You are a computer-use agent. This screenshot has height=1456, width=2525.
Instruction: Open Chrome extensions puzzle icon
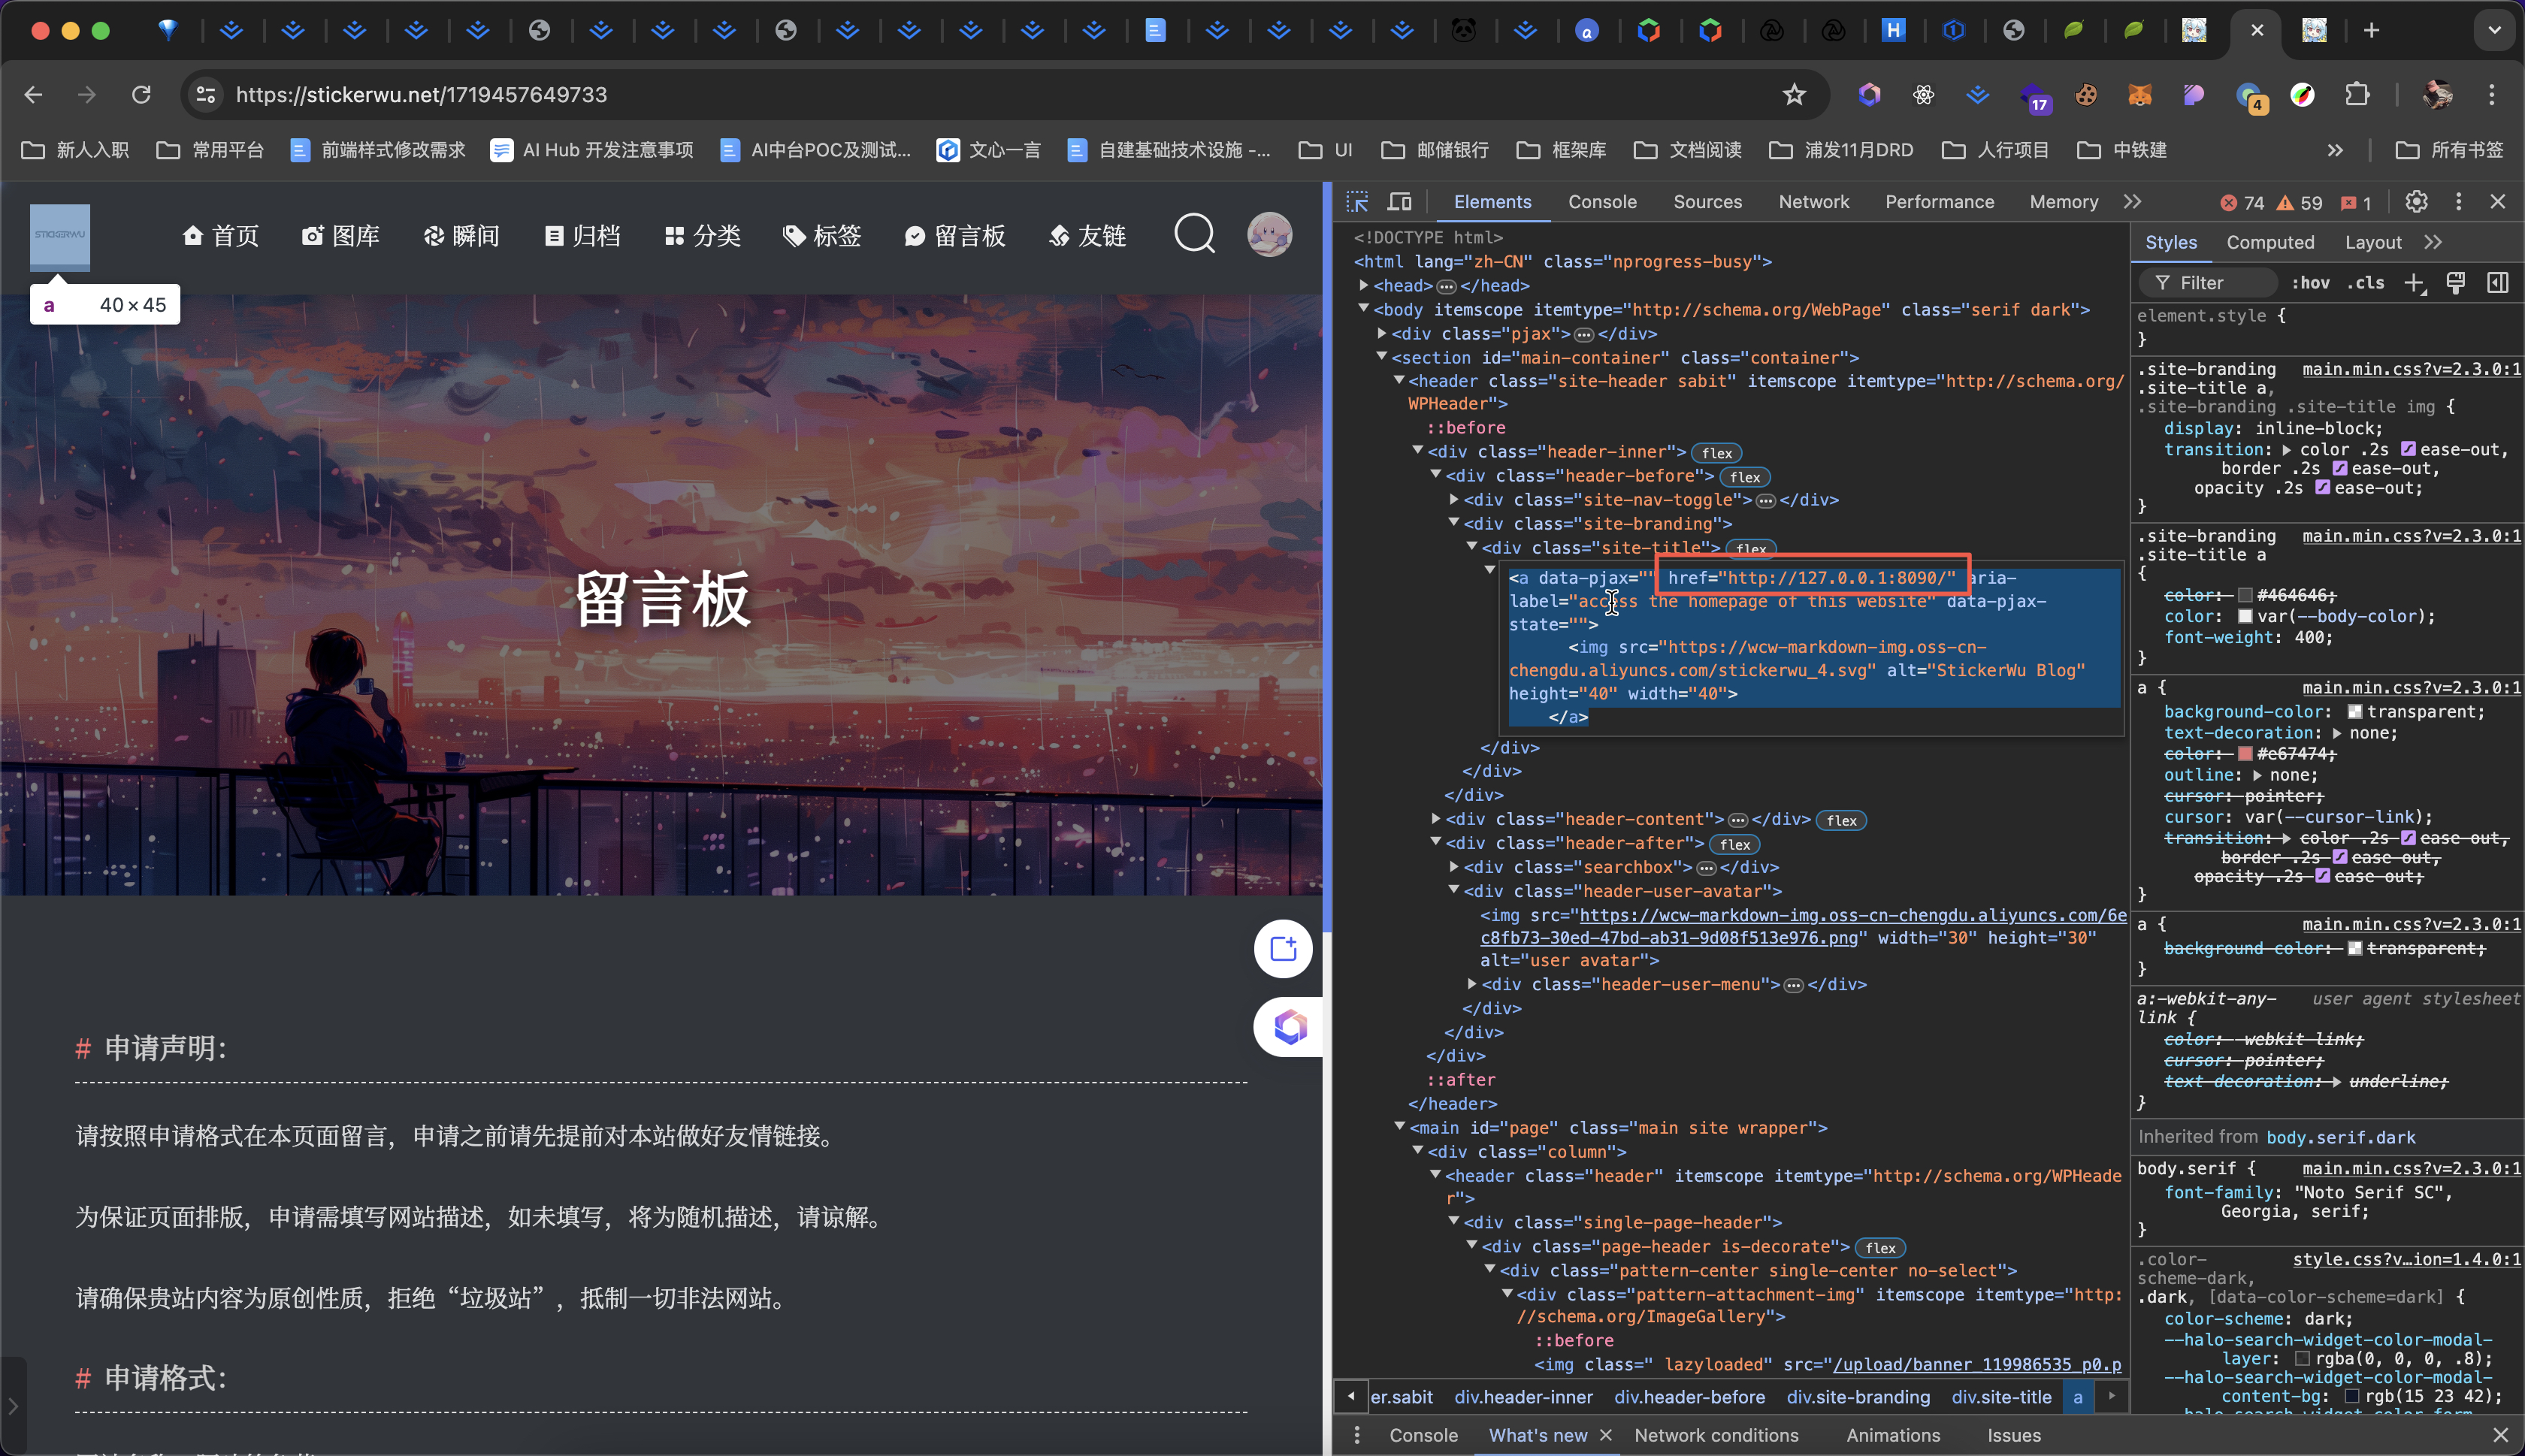pyautogui.click(x=2357, y=94)
